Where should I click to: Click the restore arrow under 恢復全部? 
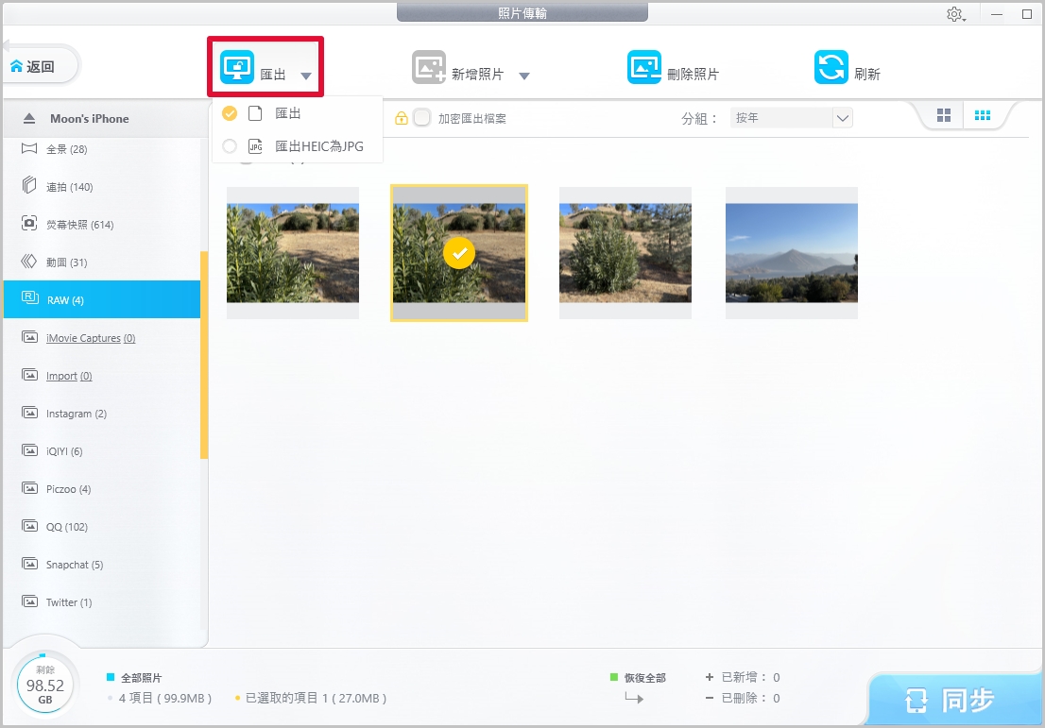635,698
